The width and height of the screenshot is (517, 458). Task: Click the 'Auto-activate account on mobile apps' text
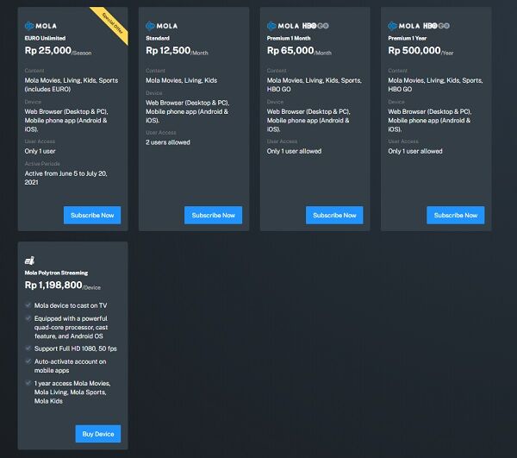(x=71, y=366)
